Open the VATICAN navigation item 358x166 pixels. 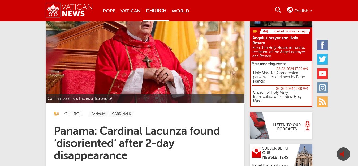point(131,11)
